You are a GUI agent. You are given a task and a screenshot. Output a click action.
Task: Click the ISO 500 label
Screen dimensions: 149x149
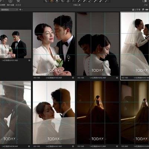click(81, 146)
